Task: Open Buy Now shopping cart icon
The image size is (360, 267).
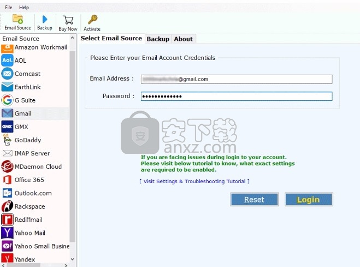Action: (68, 20)
